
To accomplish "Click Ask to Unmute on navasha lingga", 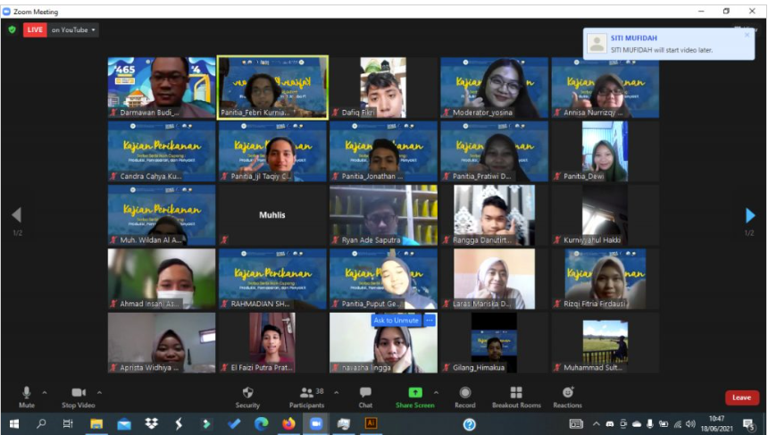I will pyautogui.click(x=397, y=320).
